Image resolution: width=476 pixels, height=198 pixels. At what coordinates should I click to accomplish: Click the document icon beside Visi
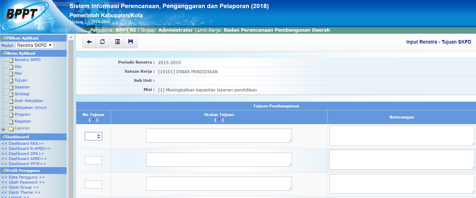(x=11, y=67)
